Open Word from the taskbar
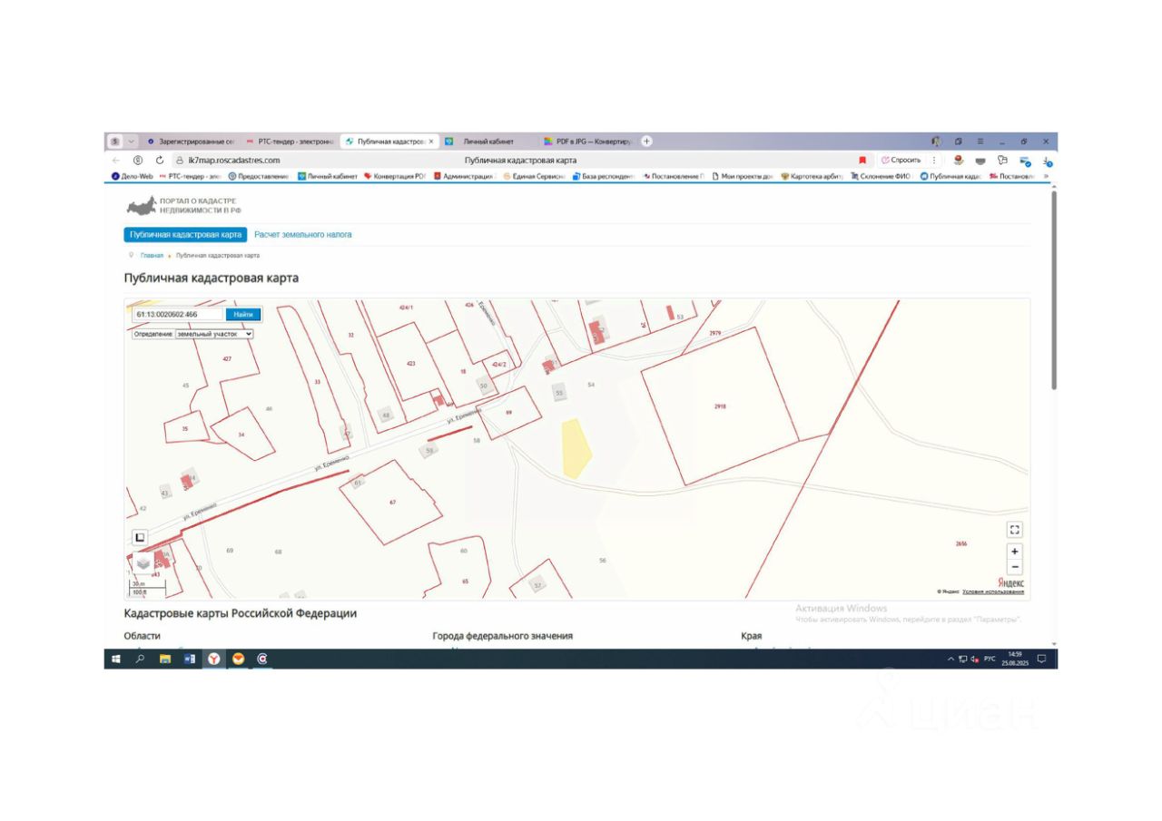Image resolution: width=1162 pixels, height=821 pixels. [x=190, y=660]
